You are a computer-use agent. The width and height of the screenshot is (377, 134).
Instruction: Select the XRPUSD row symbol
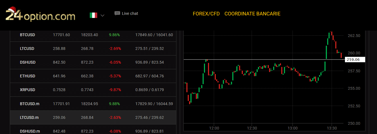tap(28, 90)
